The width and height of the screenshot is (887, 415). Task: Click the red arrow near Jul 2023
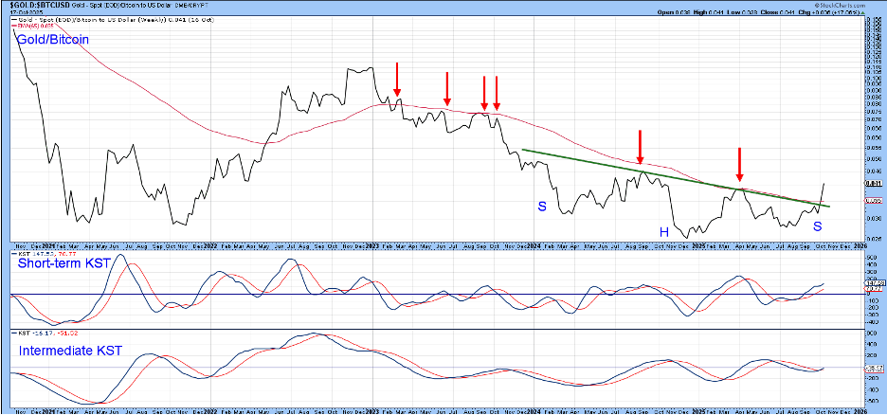pos(447,88)
